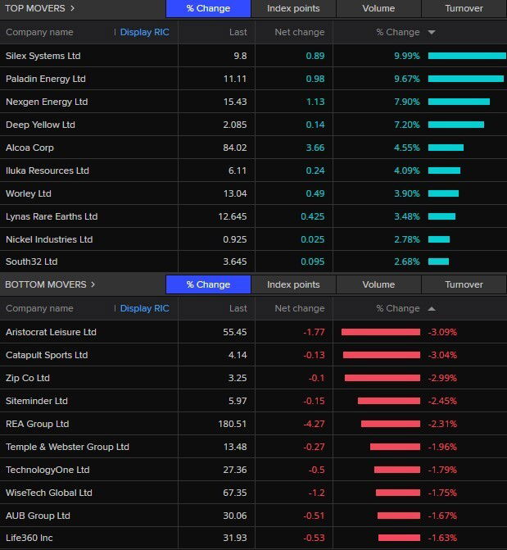Image resolution: width=507 pixels, height=550 pixels.
Task: Click the Silex Systems green change bar
Action: click(x=466, y=56)
